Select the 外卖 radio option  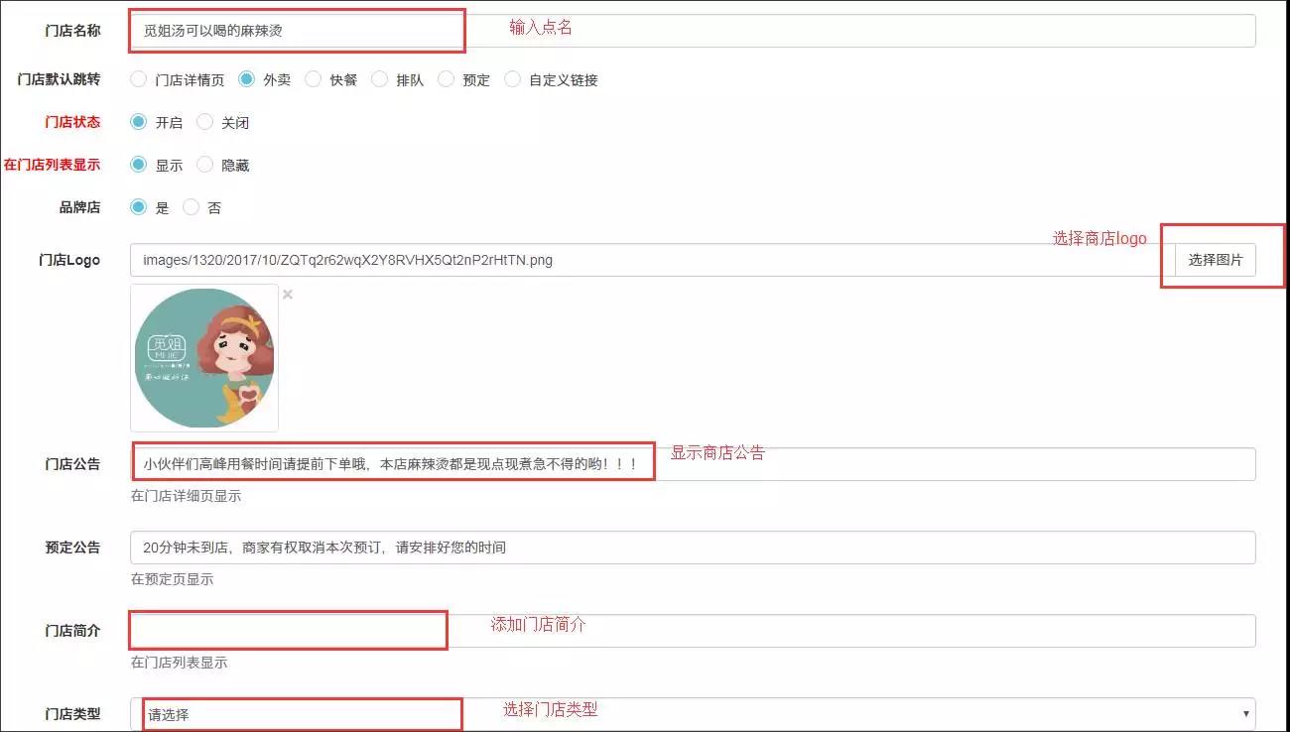point(247,79)
